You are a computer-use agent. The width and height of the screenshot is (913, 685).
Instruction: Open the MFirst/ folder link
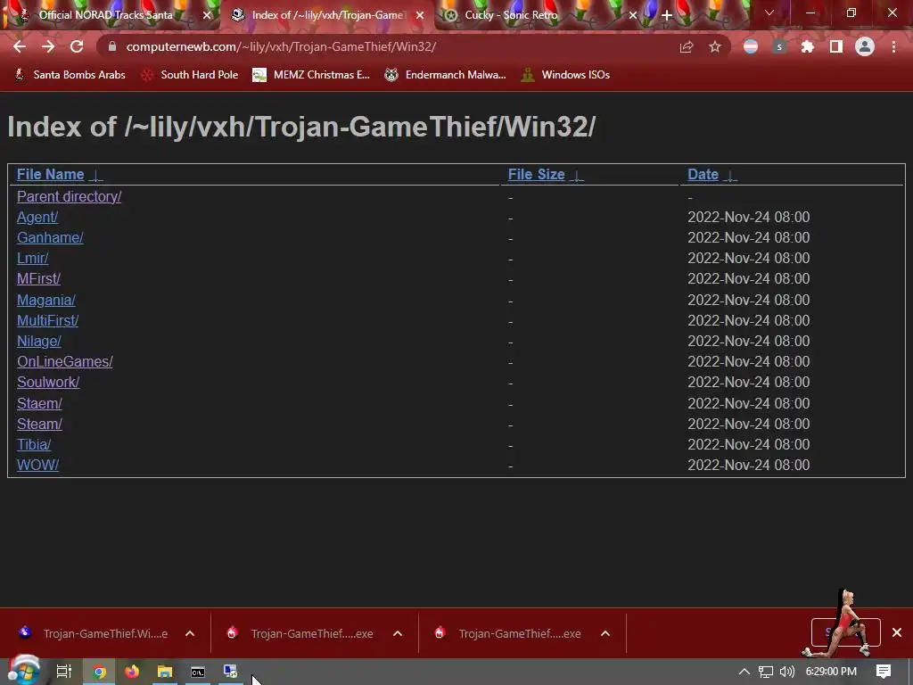click(38, 278)
